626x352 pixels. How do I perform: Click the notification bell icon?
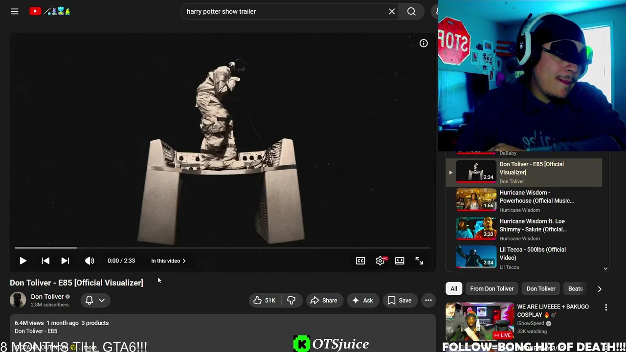point(89,300)
